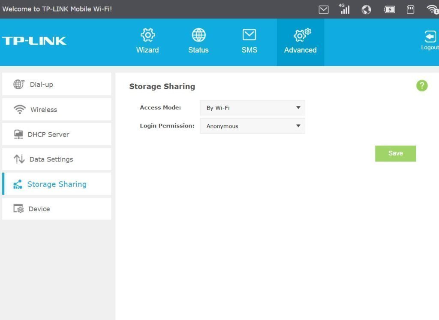Click the battery charging status icon
Image resolution: width=439 pixels, height=320 pixels.
point(389,9)
